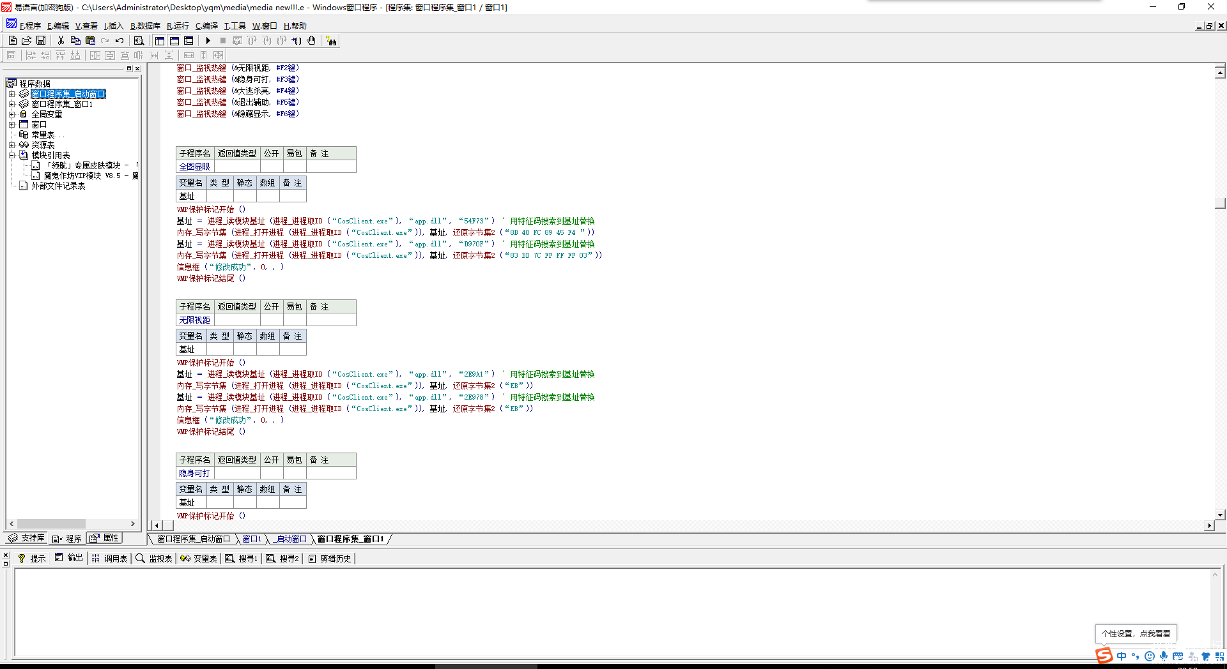1227x669 pixels.
Task: Open the 剪辑历史 tab
Action: click(330, 559)
